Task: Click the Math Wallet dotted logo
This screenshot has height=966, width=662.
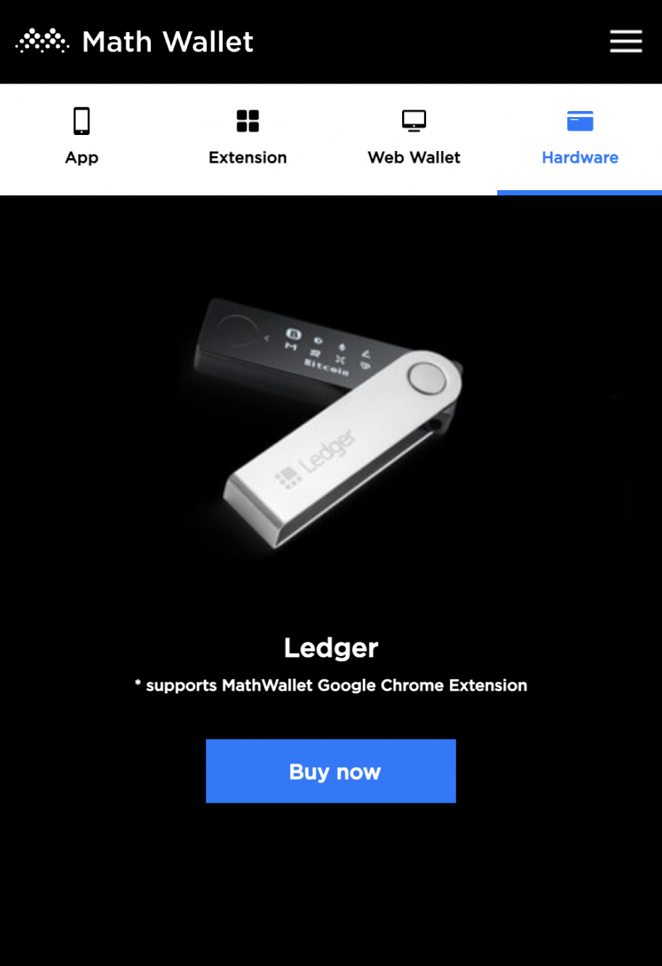Action: tap(43, 41)
